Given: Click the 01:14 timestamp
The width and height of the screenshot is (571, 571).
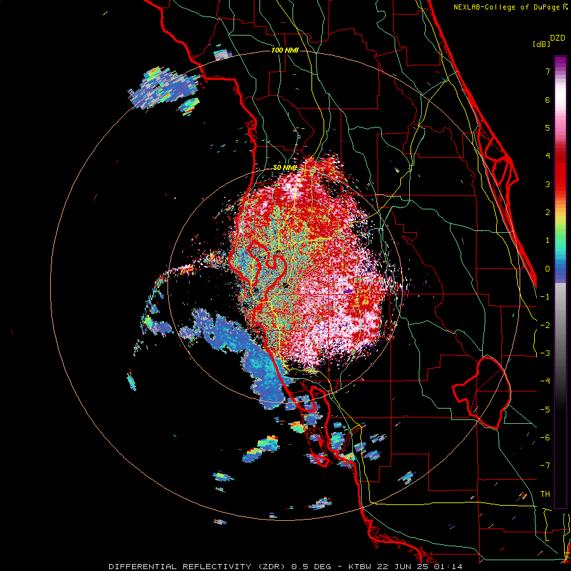Looking at the screenshot, I should point(448,567).
